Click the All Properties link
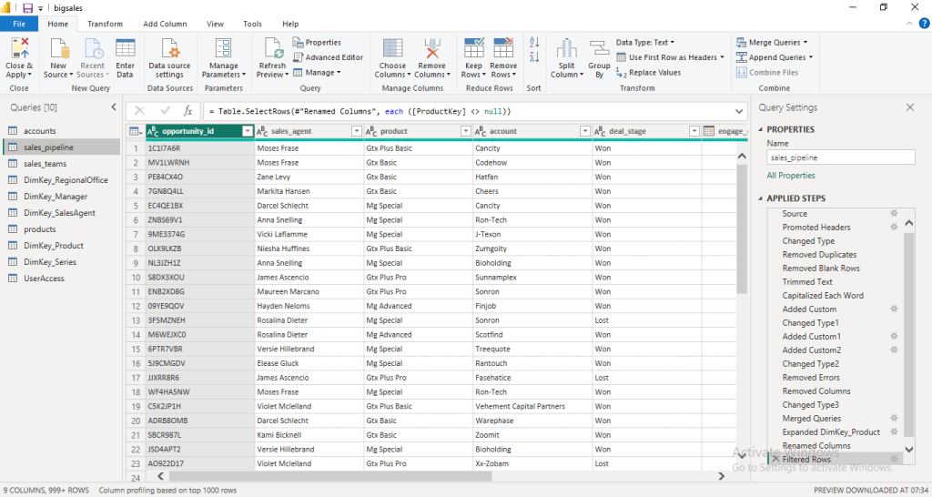The width and height of the screenshot is (932, 497). (x=790, y=176)
